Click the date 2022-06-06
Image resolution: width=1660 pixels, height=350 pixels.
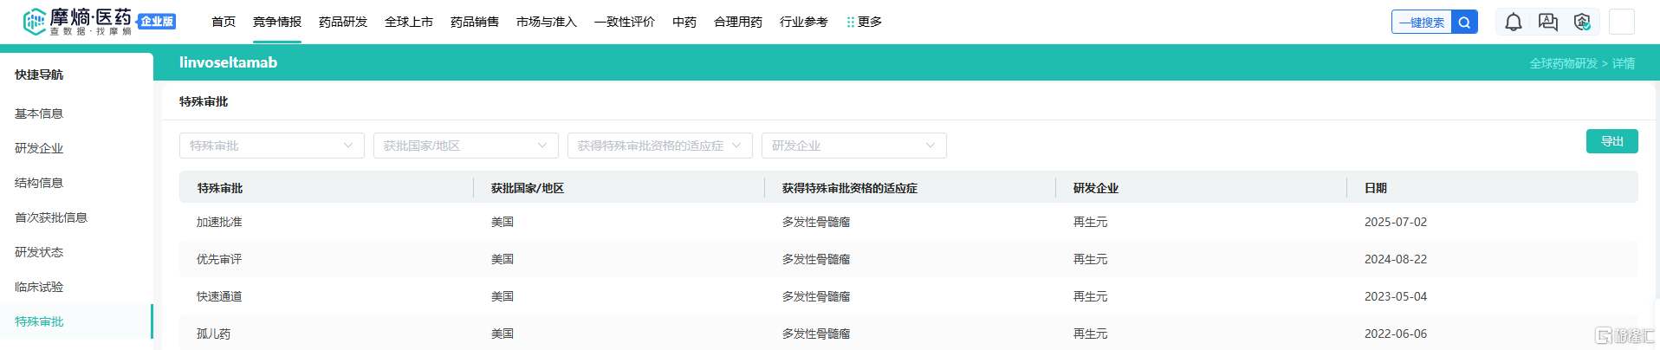[1396, 334]
